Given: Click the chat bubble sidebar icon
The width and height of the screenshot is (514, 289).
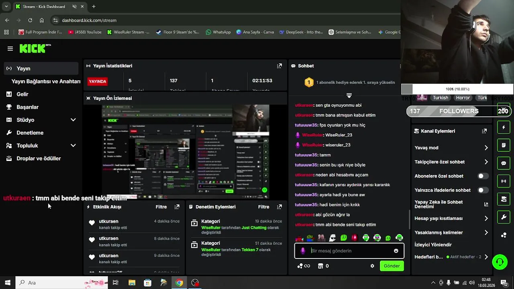Looking at the screenshot, I should pos(504,163).
